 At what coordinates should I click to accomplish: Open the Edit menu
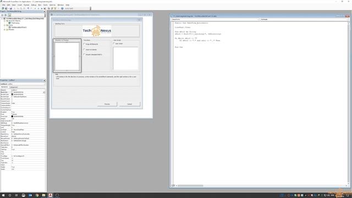[9, 5]
